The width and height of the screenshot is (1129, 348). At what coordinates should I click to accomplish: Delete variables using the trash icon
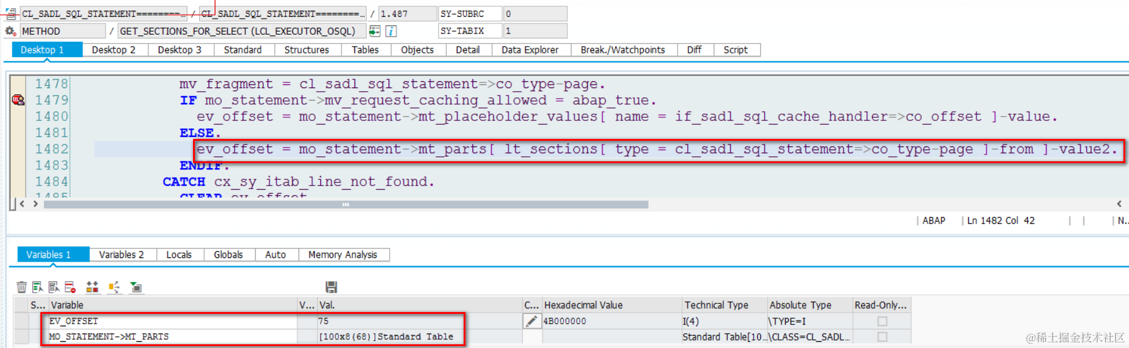pos(22,287)
